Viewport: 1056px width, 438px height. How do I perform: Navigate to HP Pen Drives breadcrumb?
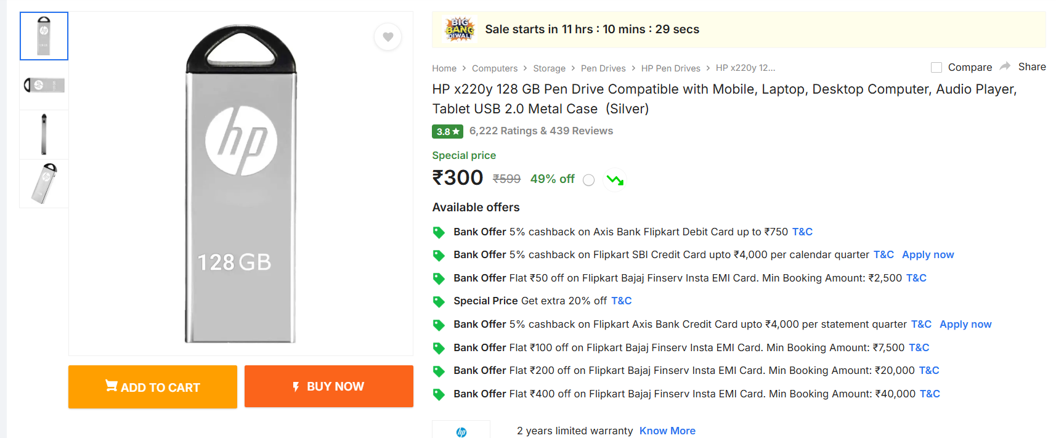(670, 68)
